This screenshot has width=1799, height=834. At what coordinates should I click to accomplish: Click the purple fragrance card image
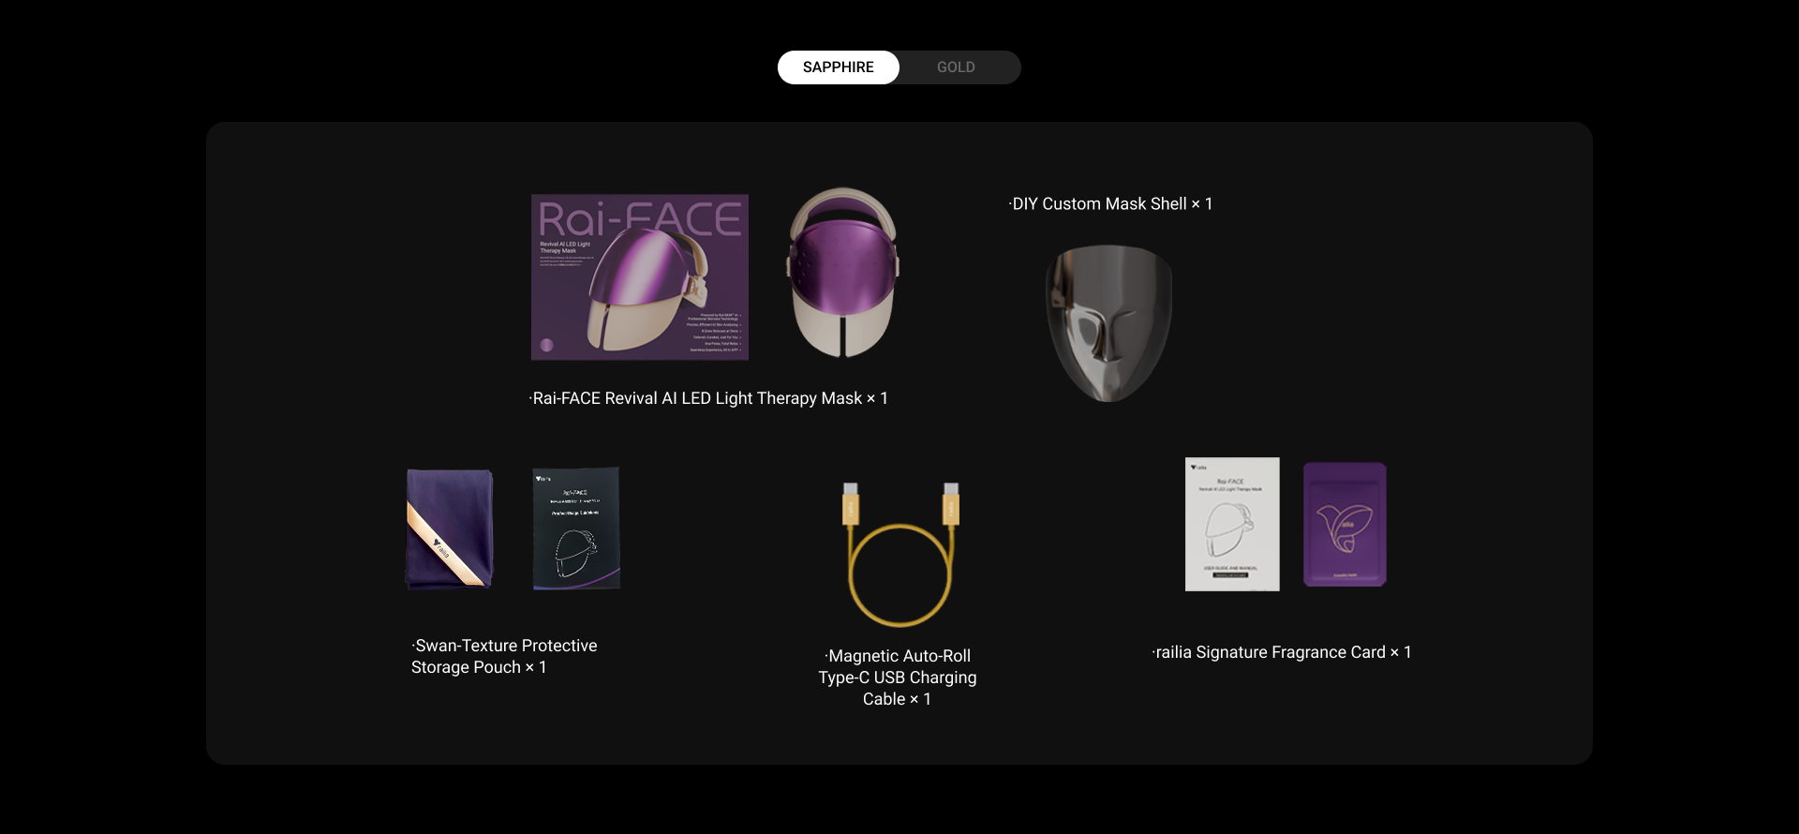pyautogui.click(x=1345, y=525)
